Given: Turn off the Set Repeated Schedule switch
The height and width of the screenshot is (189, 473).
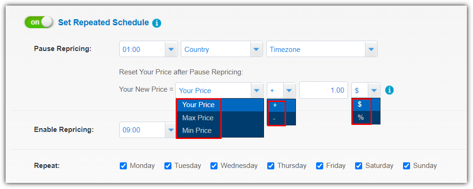Looking at the screenshot, I should 39,22.
